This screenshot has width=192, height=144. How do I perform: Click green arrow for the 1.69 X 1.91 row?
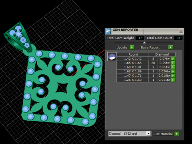(173, 67)
